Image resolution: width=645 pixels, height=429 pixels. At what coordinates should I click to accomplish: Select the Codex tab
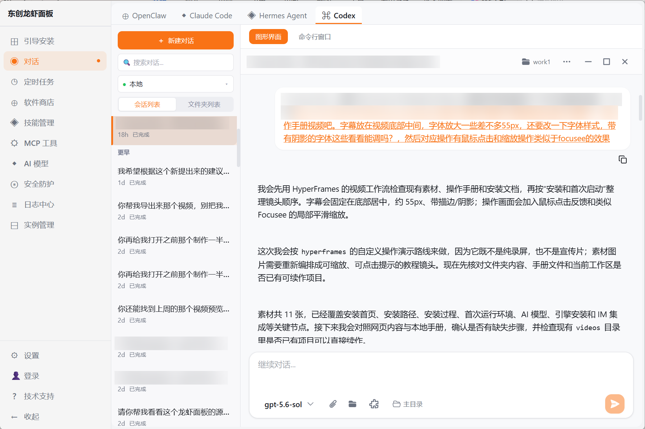point(338,16)
